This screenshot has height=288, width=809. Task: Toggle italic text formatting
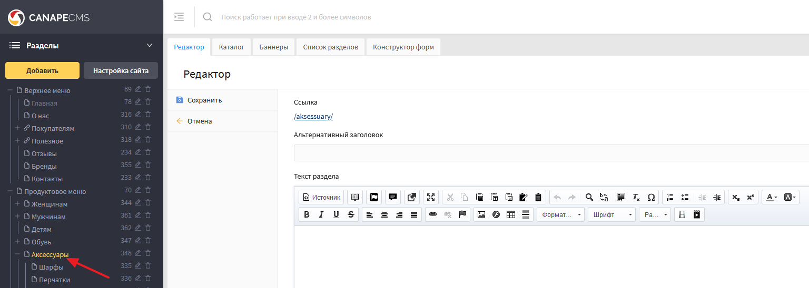321,214
